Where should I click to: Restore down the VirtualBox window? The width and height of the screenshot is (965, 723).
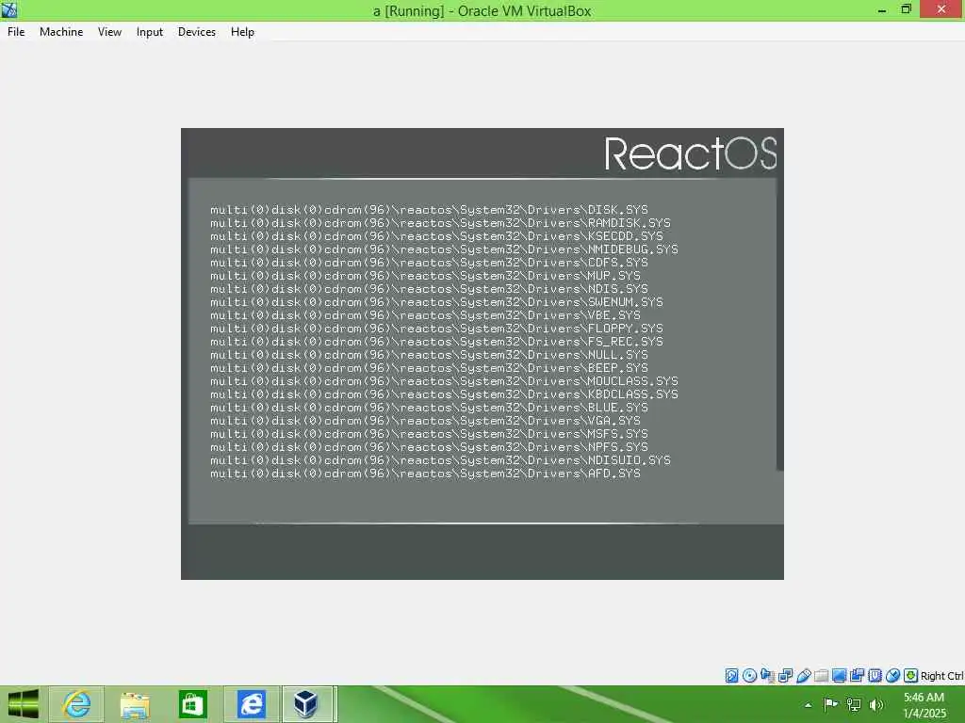click(906, 9)
